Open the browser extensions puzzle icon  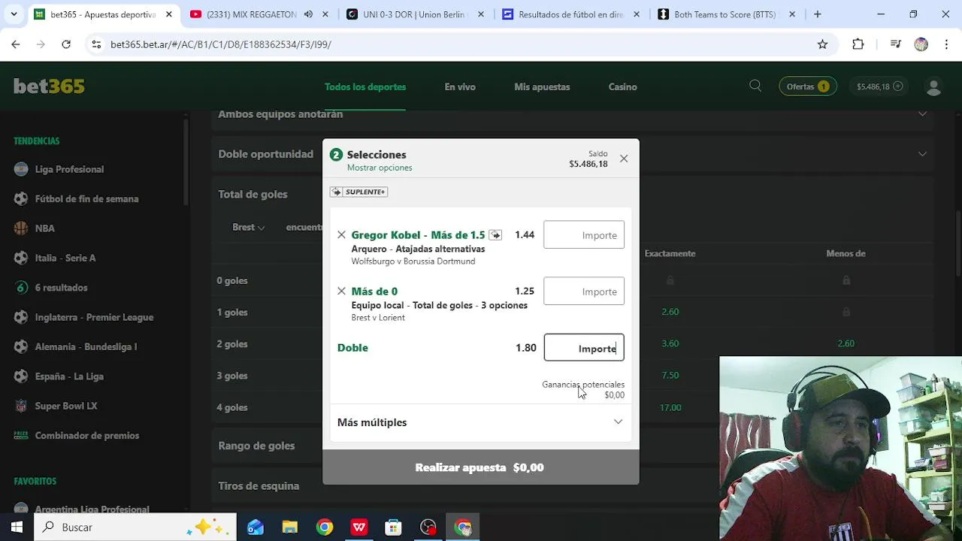(x=858, y=44)
